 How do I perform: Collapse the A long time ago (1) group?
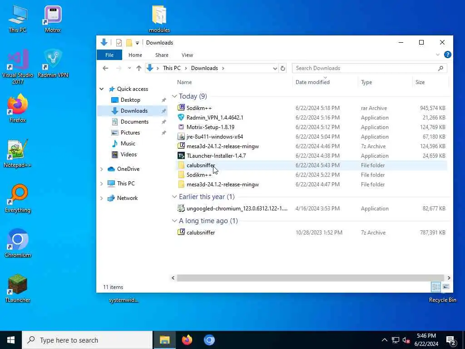(174, 221)
